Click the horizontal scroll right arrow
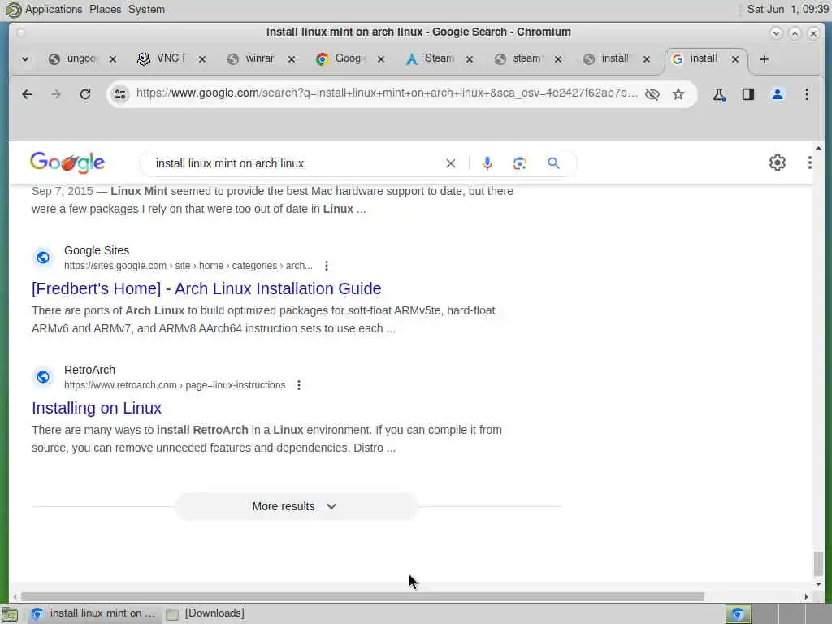 (807, 597)
